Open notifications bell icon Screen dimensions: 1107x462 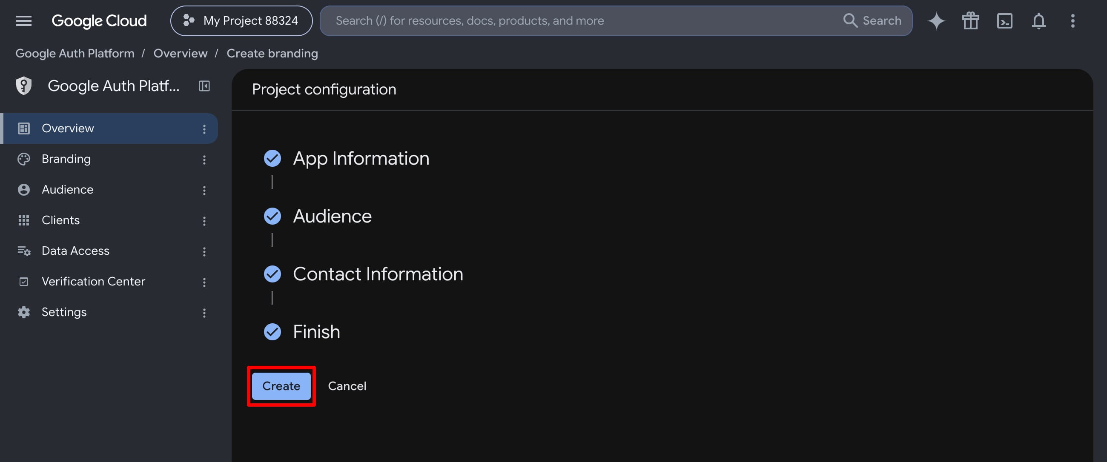(1039, 20)
